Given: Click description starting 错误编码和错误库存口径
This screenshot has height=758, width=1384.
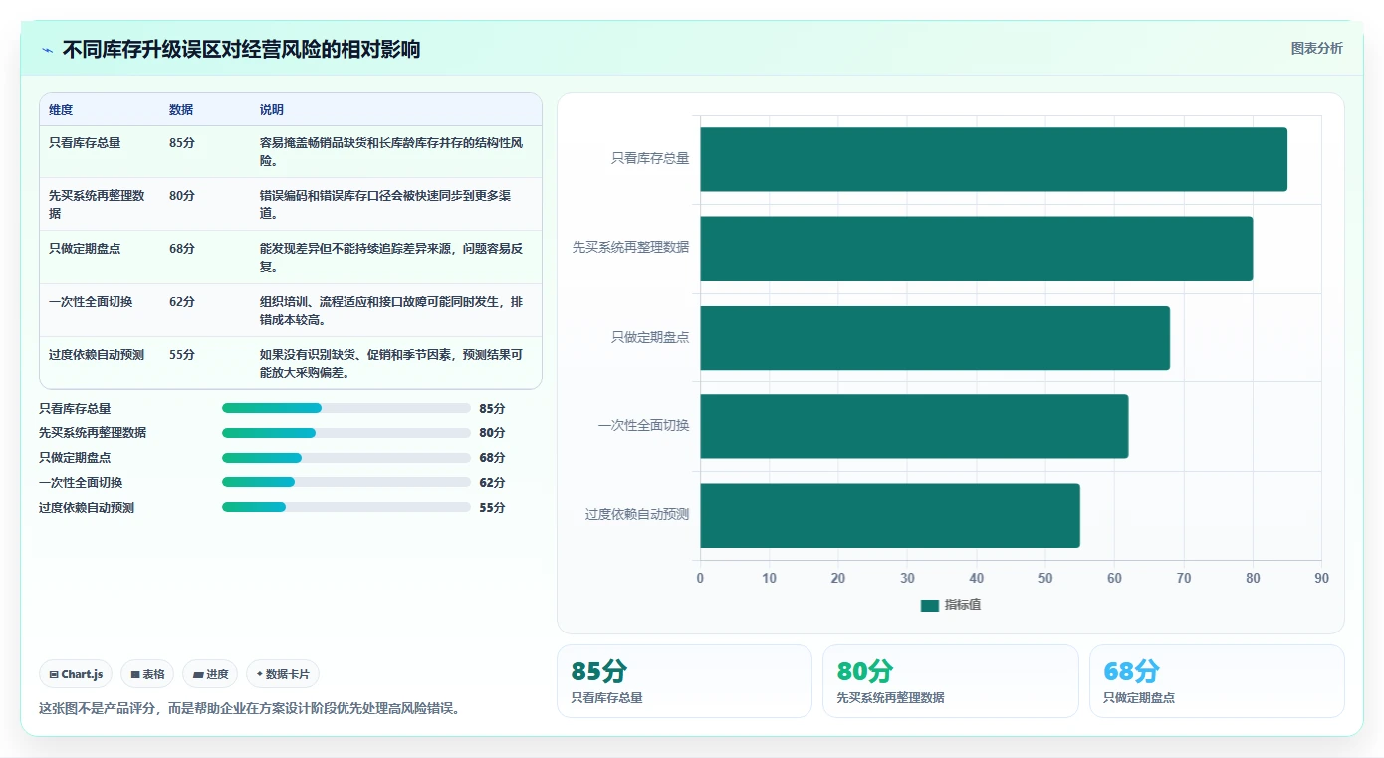Looking at the screenshot, I should [385, 204].
